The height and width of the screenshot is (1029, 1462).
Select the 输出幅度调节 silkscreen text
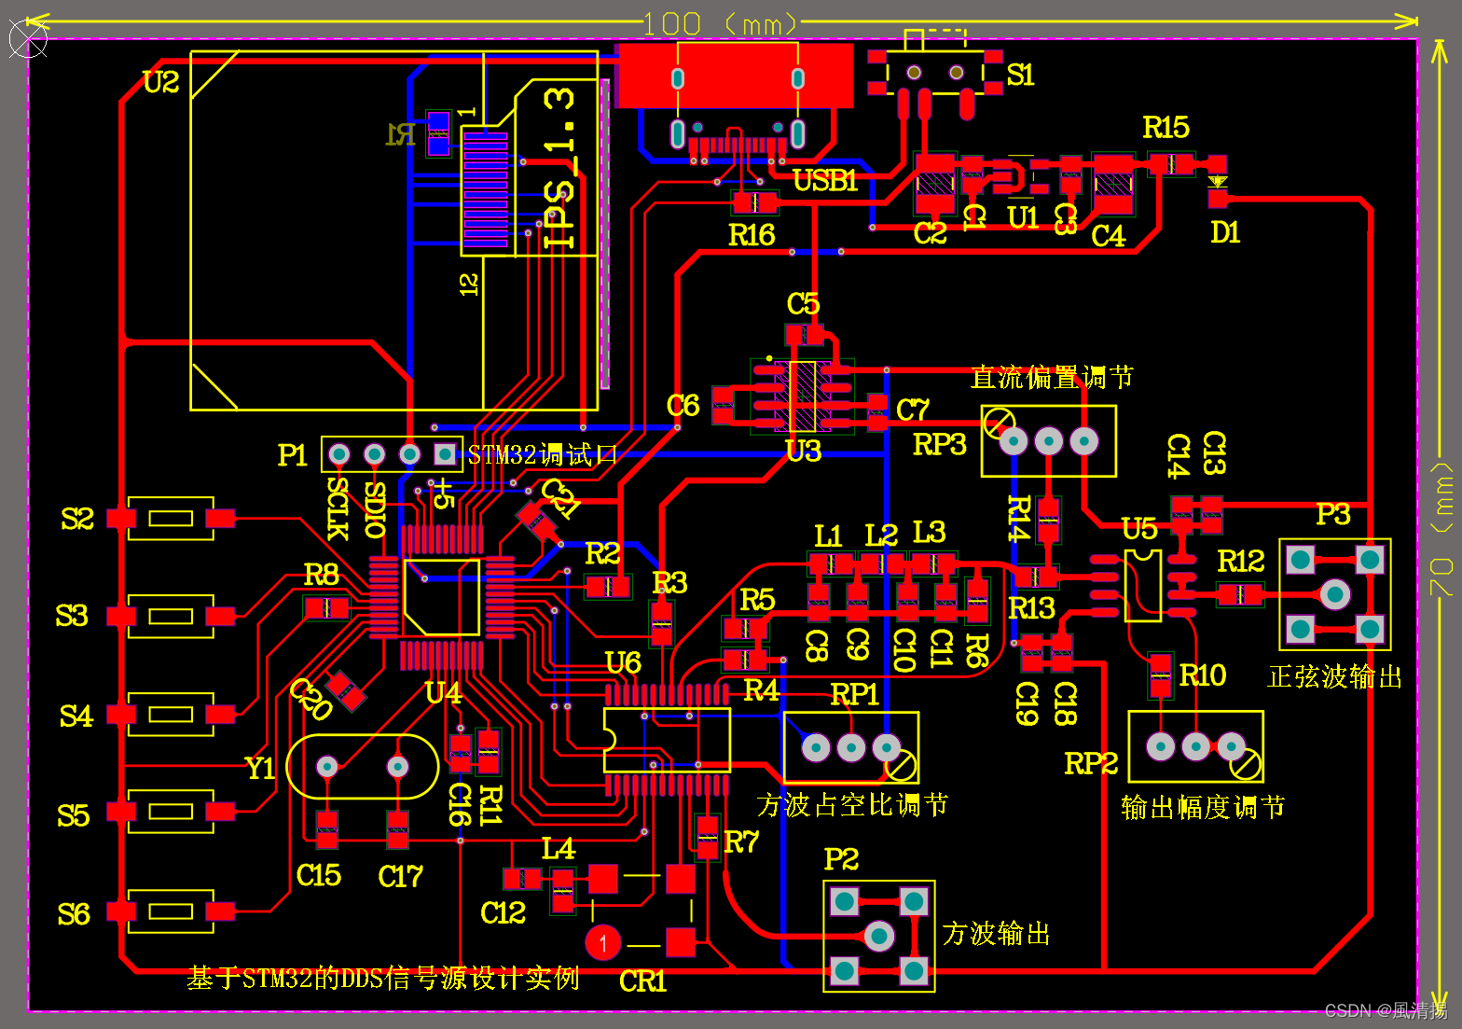(1203, 807)
